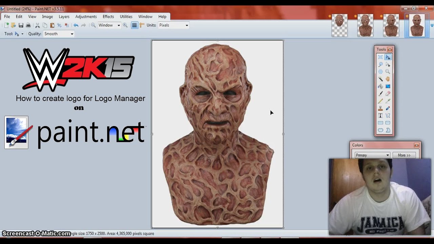Screen dimensions: 434x244
Task: Select the fourth highlighted image thumbnail
Action: [x=417, y=25]
